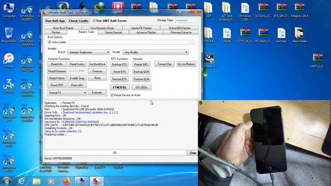This screenshot has width=331, height=186.
Task: Open Firefox from the taskbar
Action: (67, 181)
